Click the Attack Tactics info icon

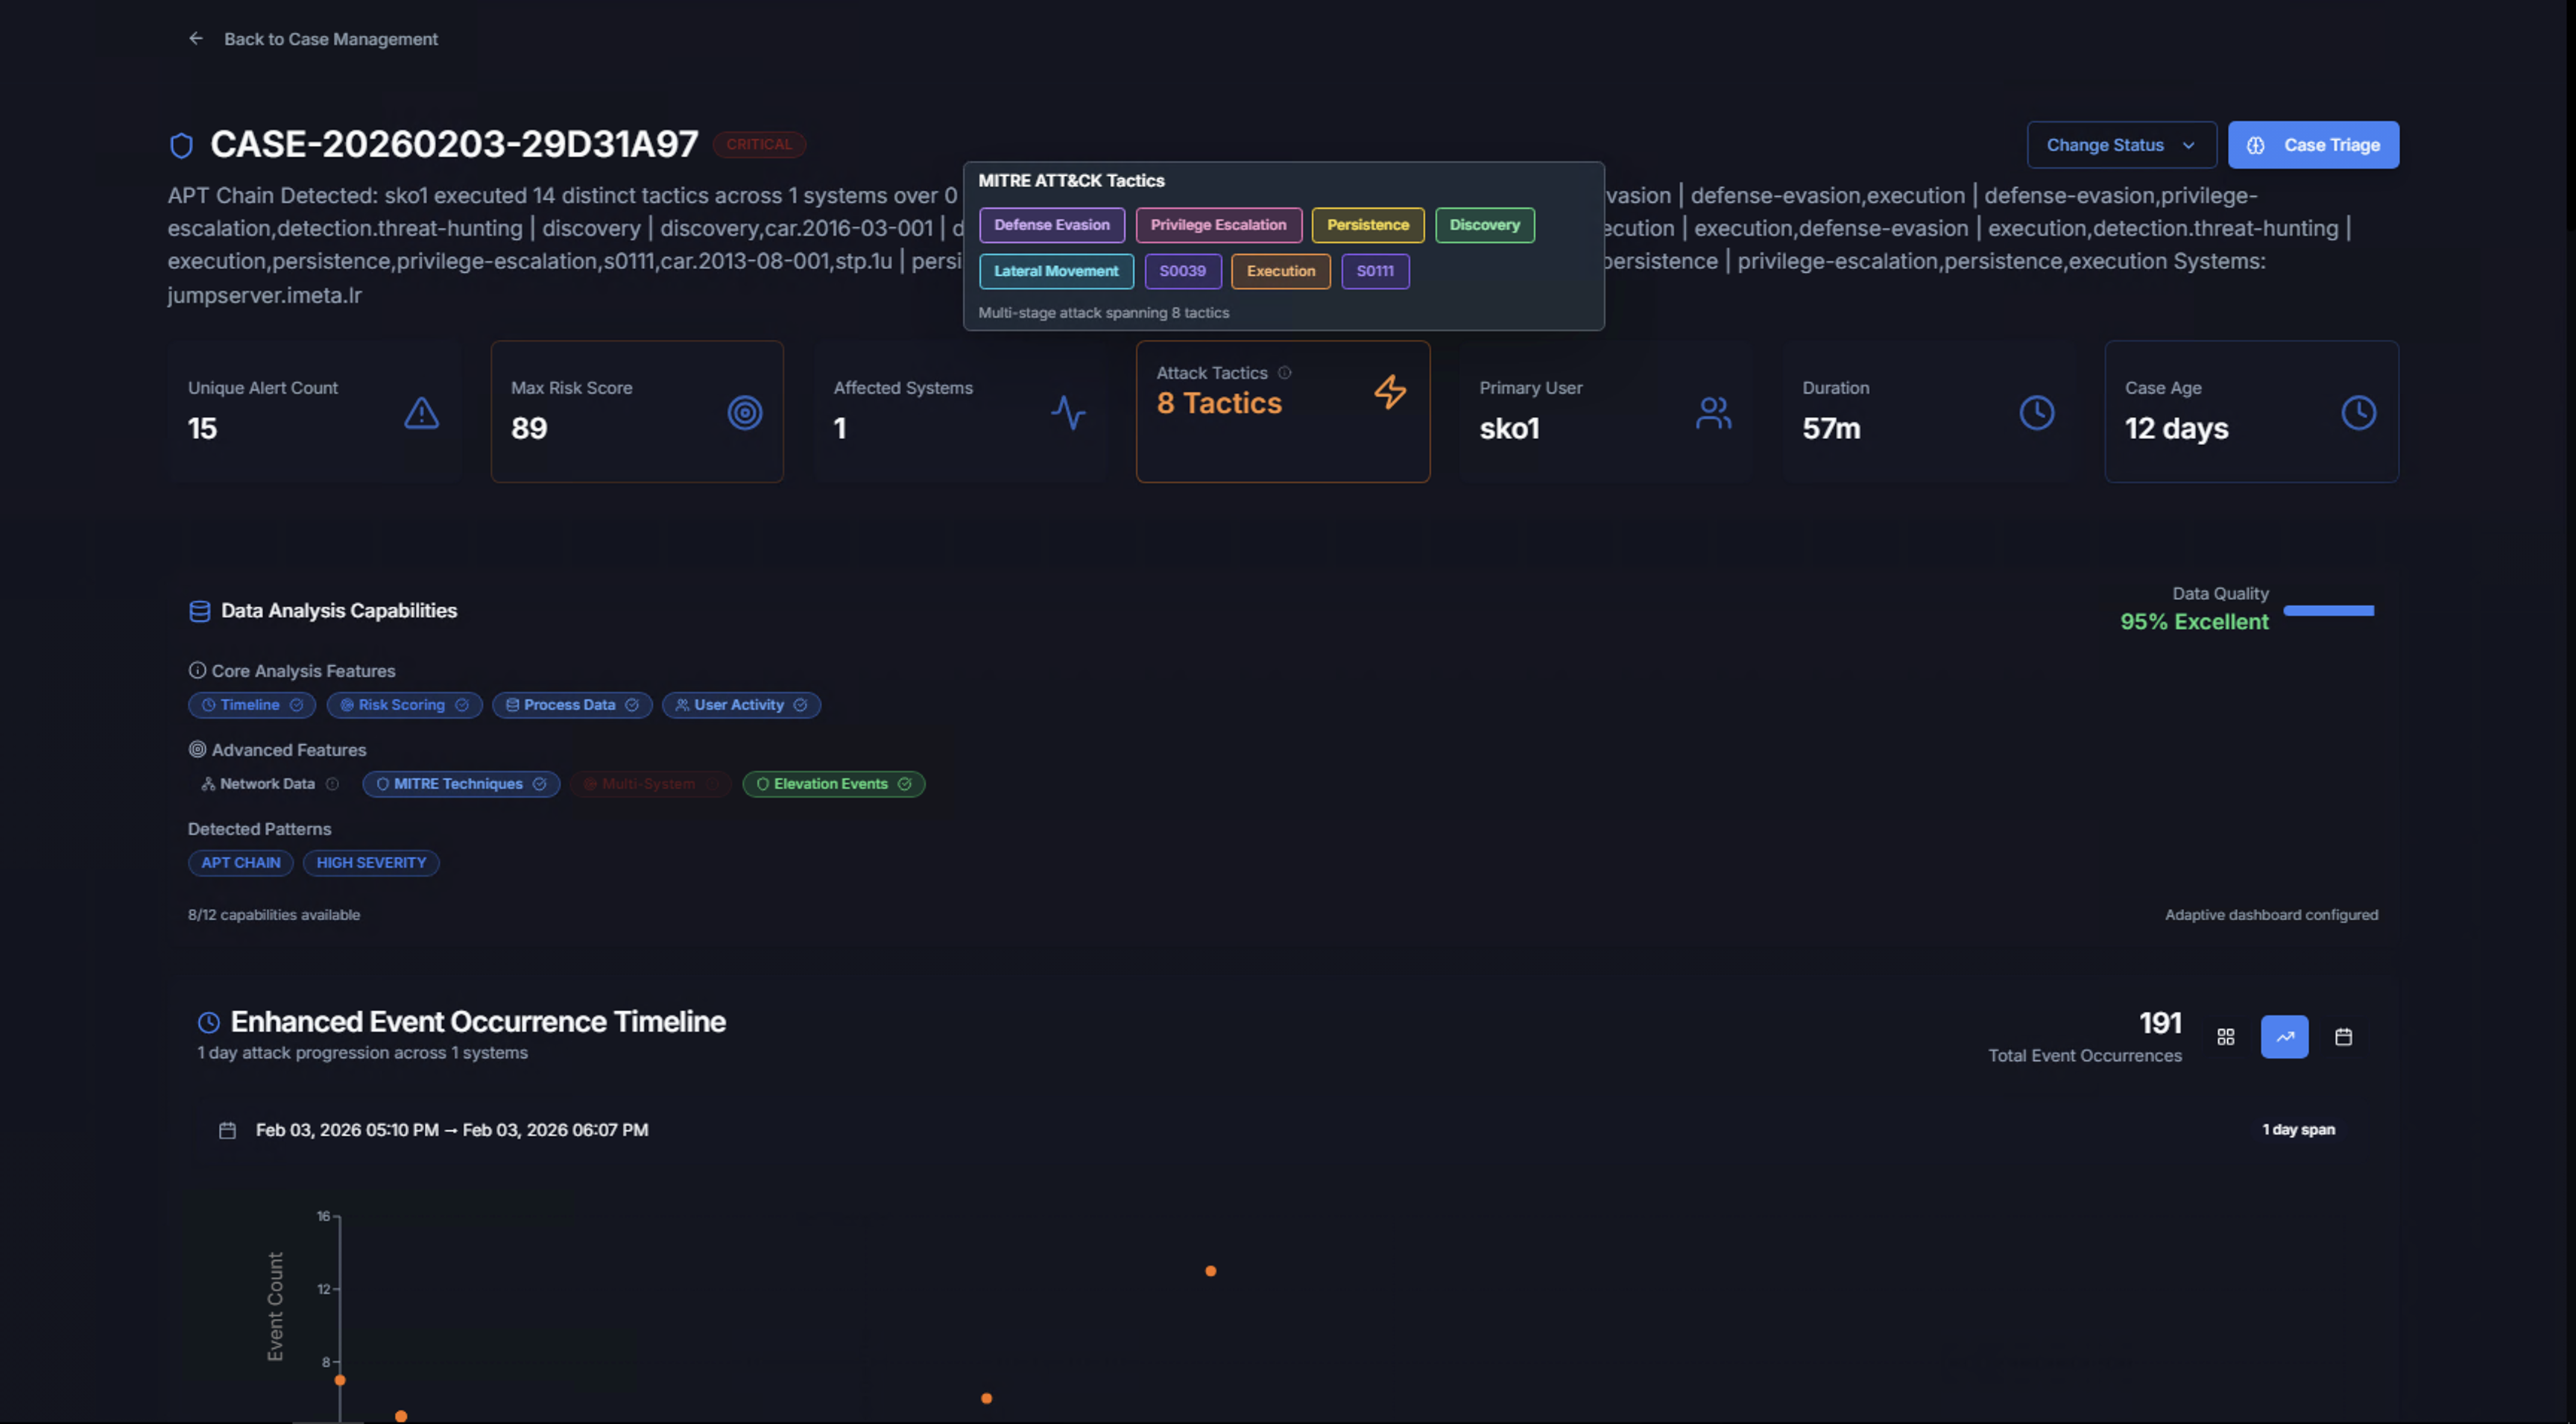[x=1285, y=373]
